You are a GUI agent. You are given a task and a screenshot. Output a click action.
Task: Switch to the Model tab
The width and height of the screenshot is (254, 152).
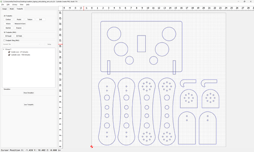(x=11, y=8)
